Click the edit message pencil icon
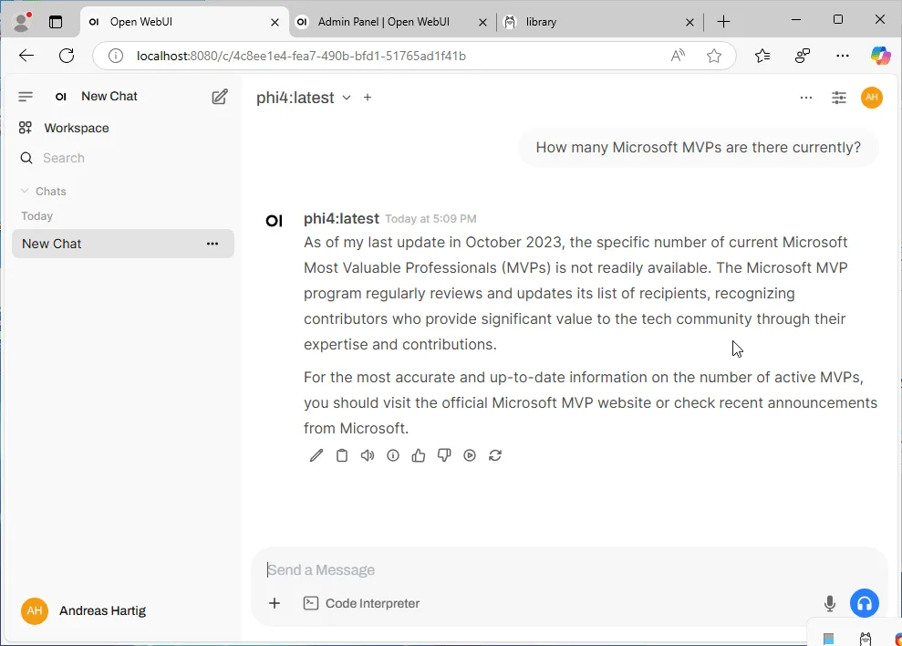Viewport: 902px width, 646px height. (x=316, y=456)
